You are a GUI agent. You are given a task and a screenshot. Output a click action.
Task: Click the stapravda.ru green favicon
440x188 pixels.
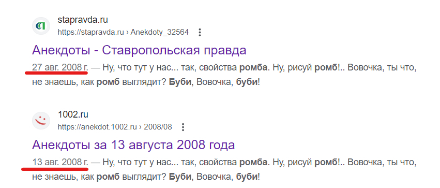[41, 26]
